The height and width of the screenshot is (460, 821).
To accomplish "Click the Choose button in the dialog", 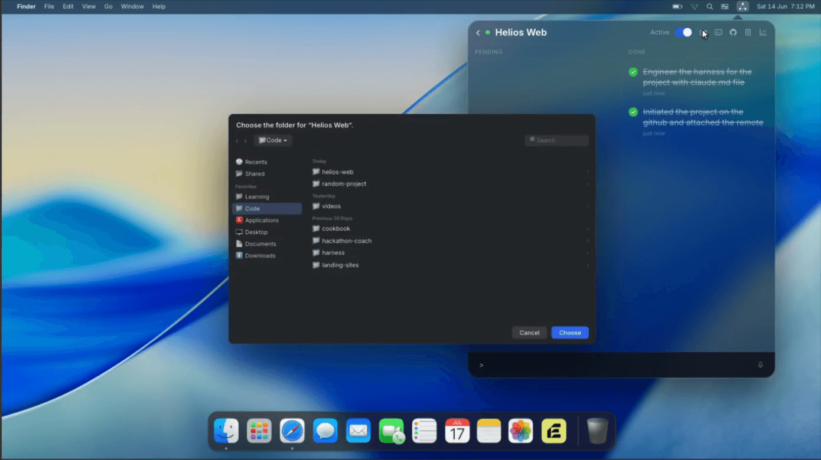I will point(570,333).
